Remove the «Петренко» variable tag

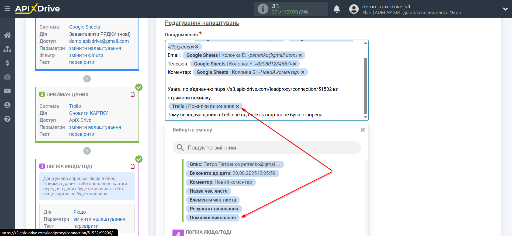pos(197,47)
